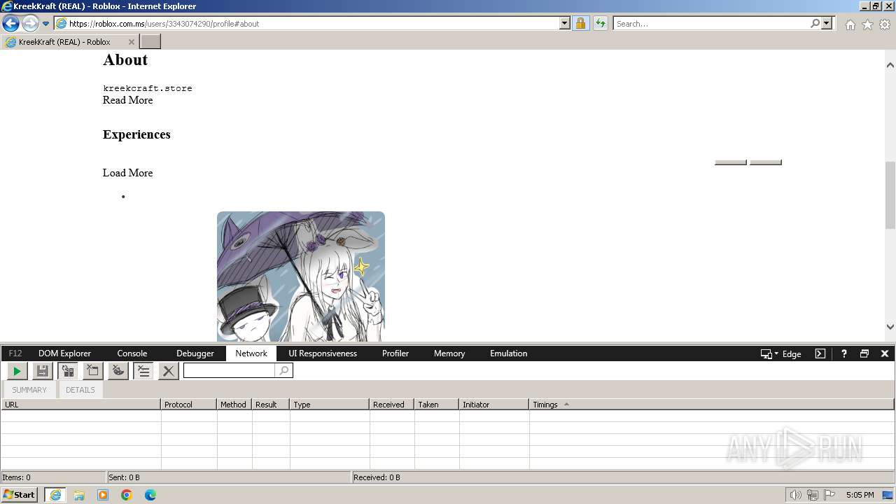Click the network filter search box
This screenshot has width=896, height=504.
click(230, 371)
